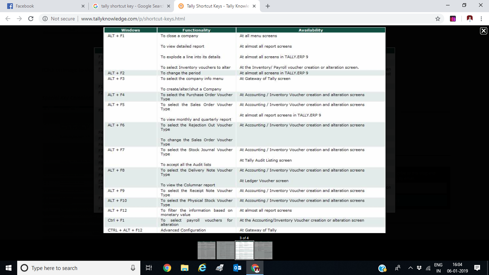Click the Advanced Configuration text

(183, 230)
